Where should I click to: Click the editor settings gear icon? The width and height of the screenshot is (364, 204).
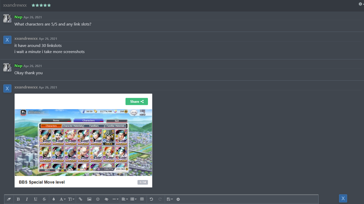(178, 199)
